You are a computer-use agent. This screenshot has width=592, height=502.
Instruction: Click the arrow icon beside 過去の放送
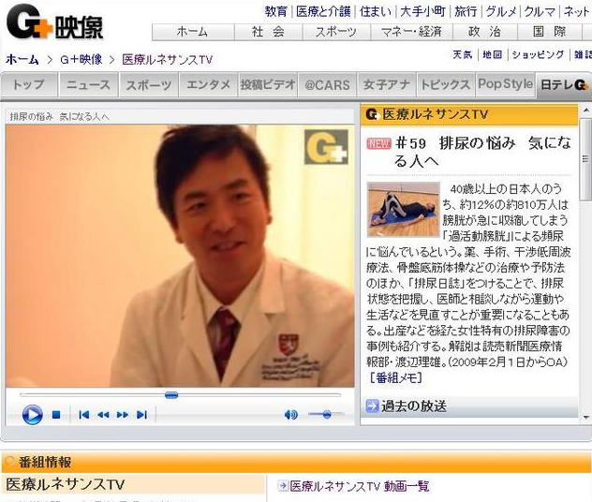coord(372,406)
